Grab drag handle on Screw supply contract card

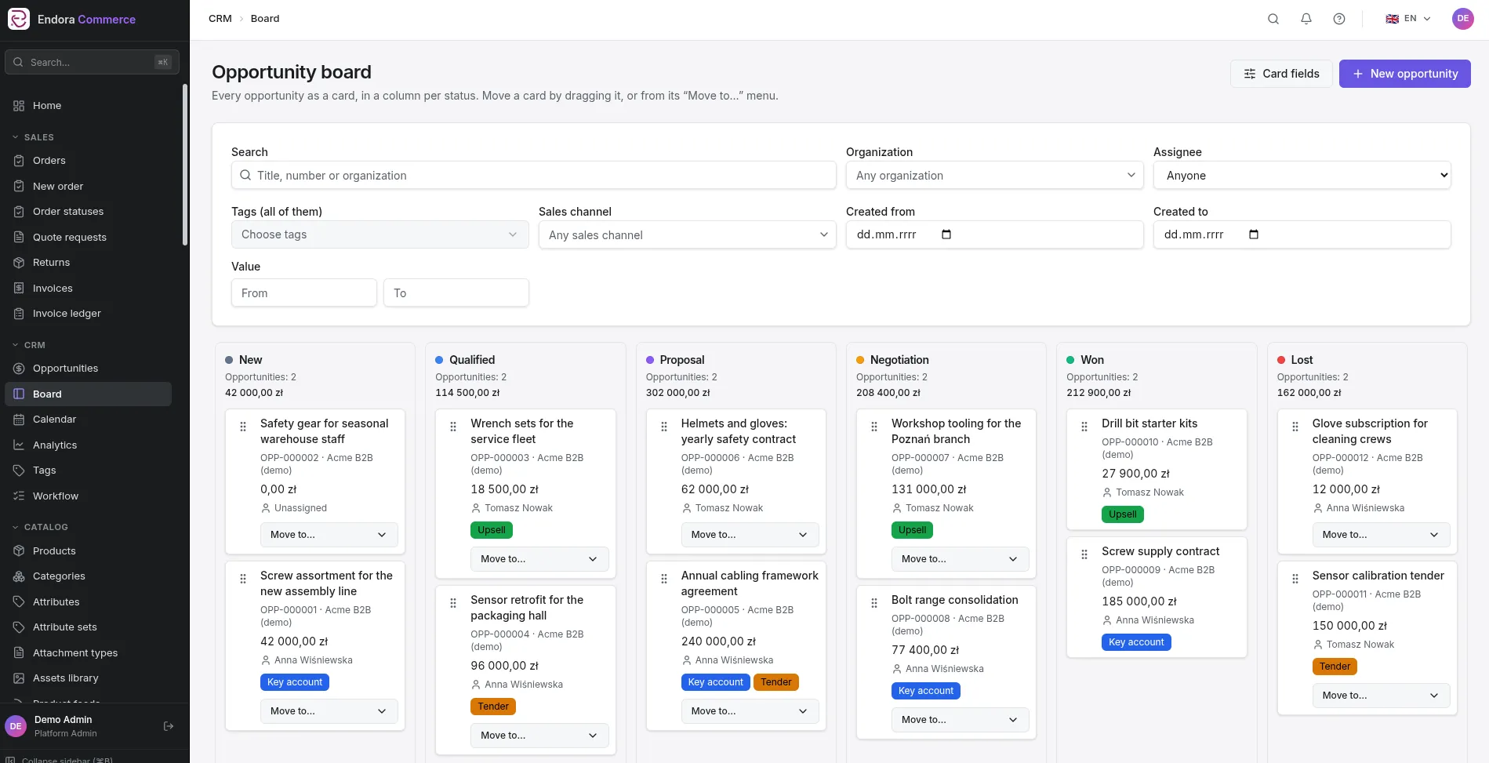click(1084, 554)
